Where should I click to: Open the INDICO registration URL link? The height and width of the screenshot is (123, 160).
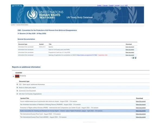coord(87,55)
